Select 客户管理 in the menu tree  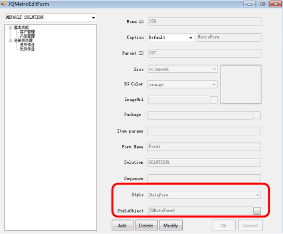point(27,32)
